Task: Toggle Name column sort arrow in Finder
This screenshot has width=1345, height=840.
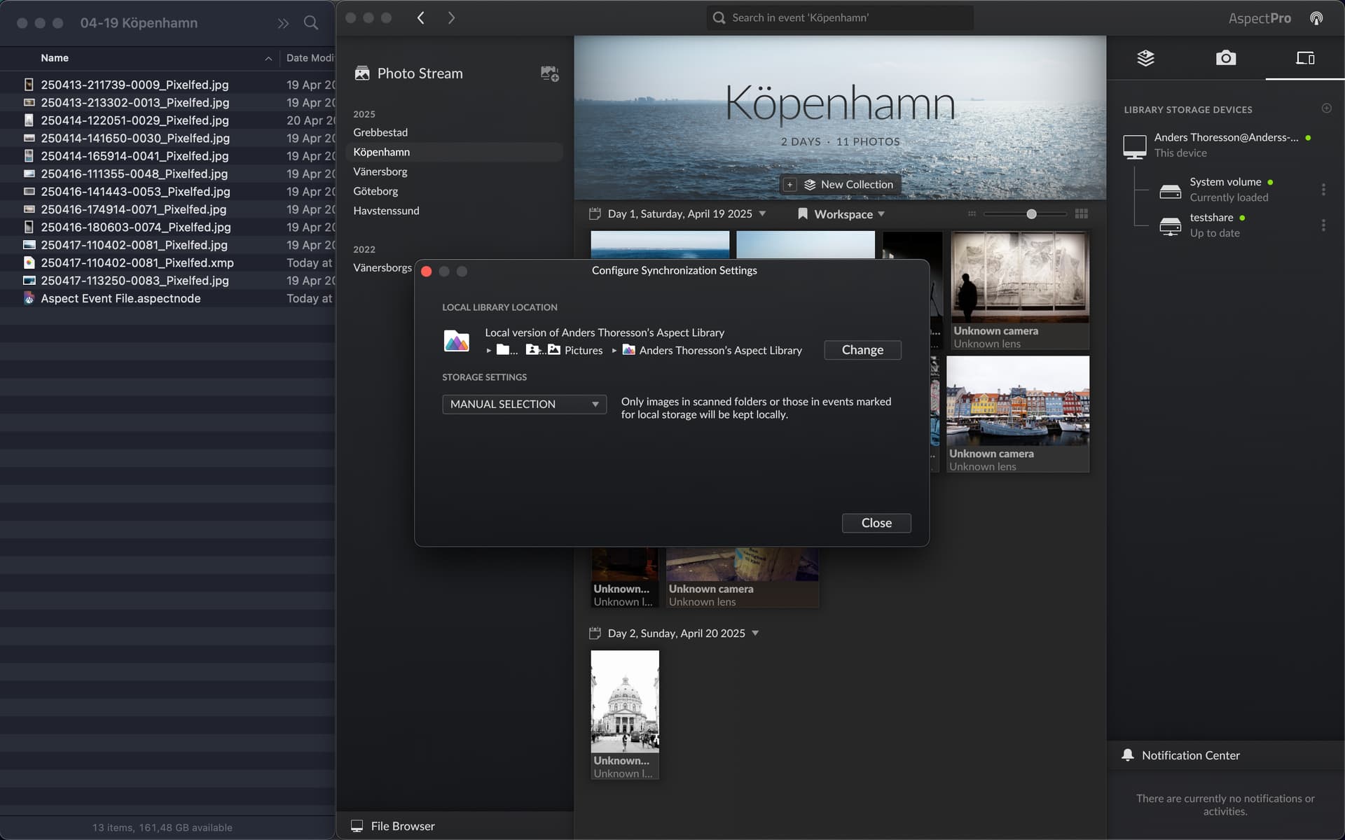Action: click(x=268, y=59)
